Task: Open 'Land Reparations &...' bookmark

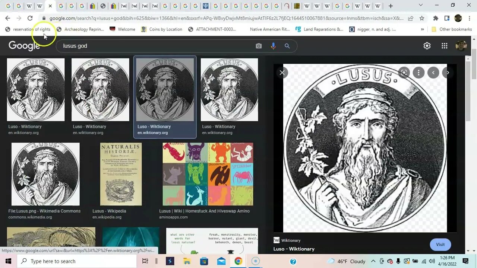Action: tap(319, 29)
